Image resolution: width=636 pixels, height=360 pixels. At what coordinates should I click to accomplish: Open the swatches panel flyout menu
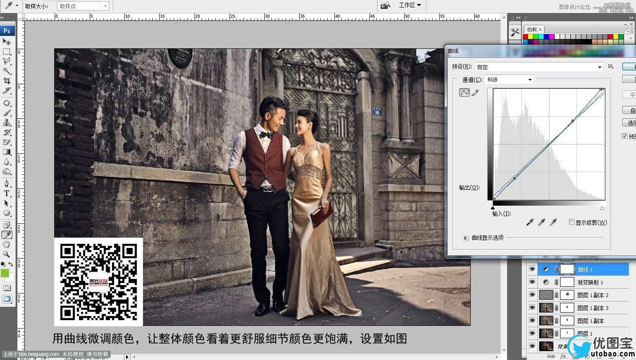click(631, 31)
